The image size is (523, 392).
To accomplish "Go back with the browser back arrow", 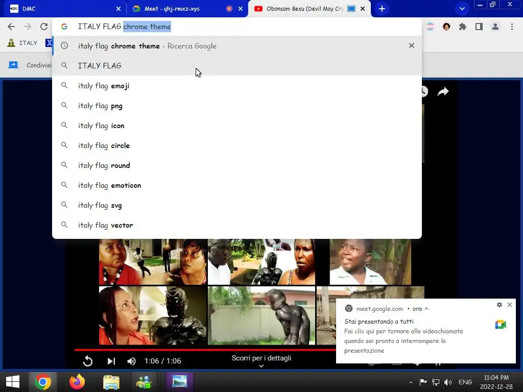I will (11, 27).
